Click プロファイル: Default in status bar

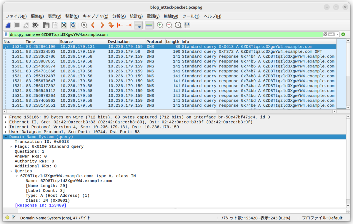(322, 218)
